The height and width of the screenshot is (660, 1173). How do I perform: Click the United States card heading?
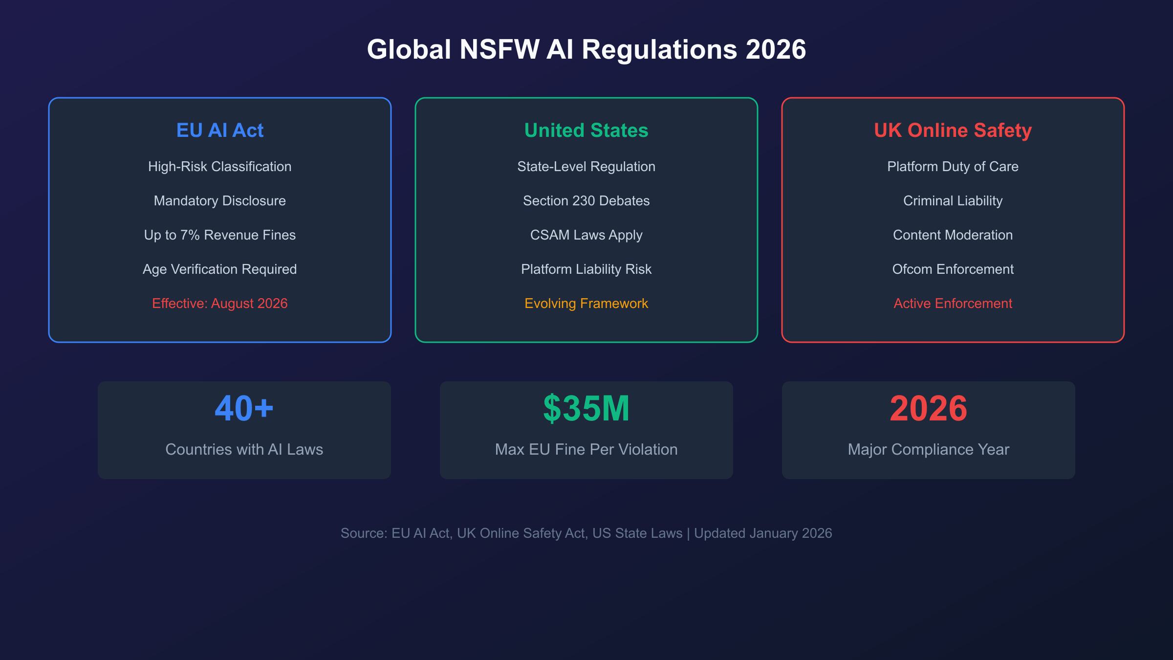[x=586, y=130]
